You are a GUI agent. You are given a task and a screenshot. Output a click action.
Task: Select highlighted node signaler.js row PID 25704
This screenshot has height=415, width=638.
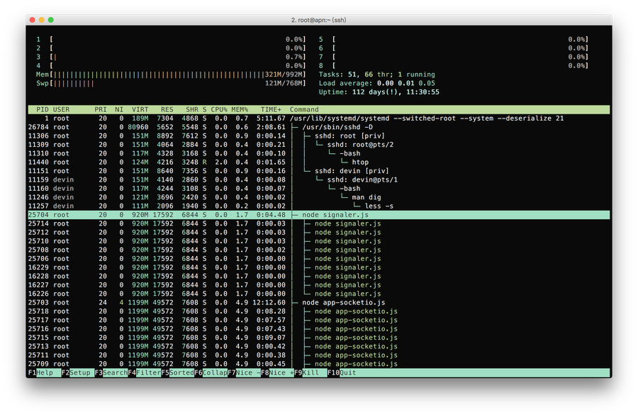click(x=319, y=215)
